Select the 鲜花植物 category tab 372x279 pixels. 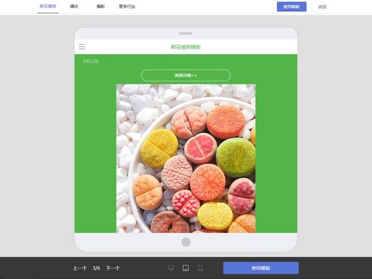pos(48,7)
